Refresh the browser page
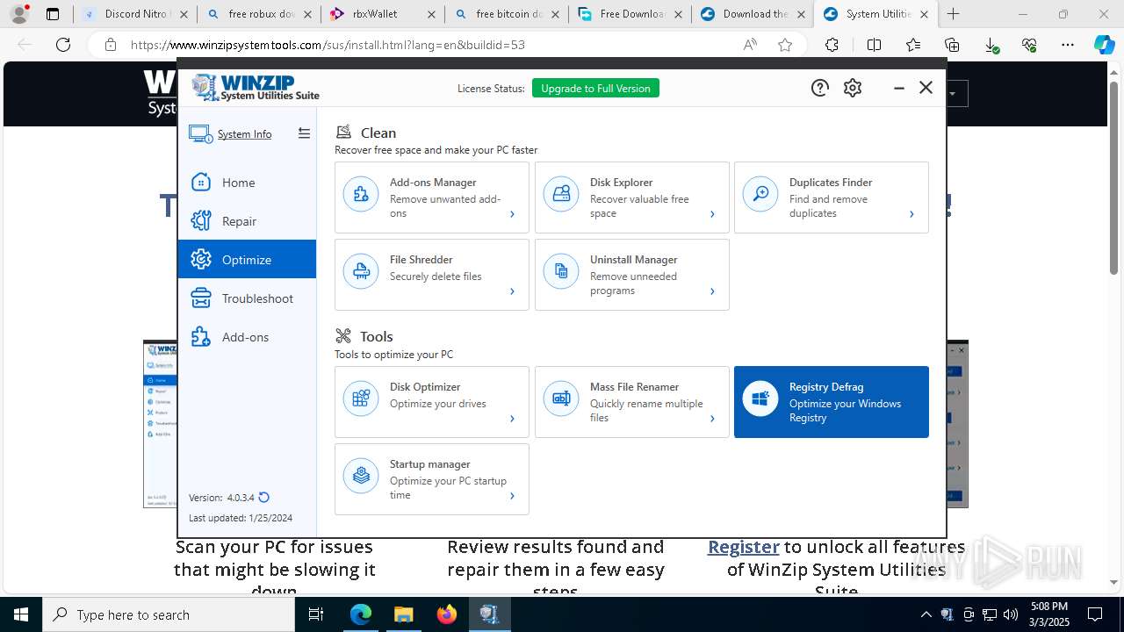1124x632 pixels. tap(63, 45)
